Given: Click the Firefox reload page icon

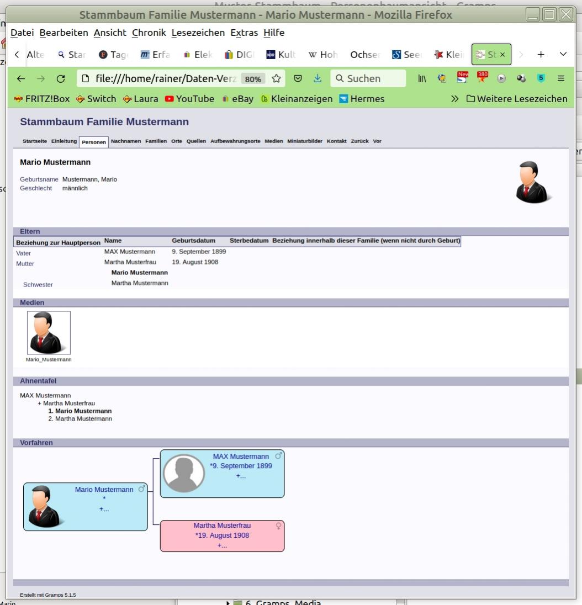Looking at the screenshot, I should point(61,79).
